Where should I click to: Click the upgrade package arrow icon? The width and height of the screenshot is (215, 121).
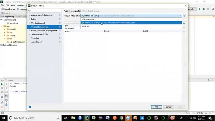(x=184, y=32)
